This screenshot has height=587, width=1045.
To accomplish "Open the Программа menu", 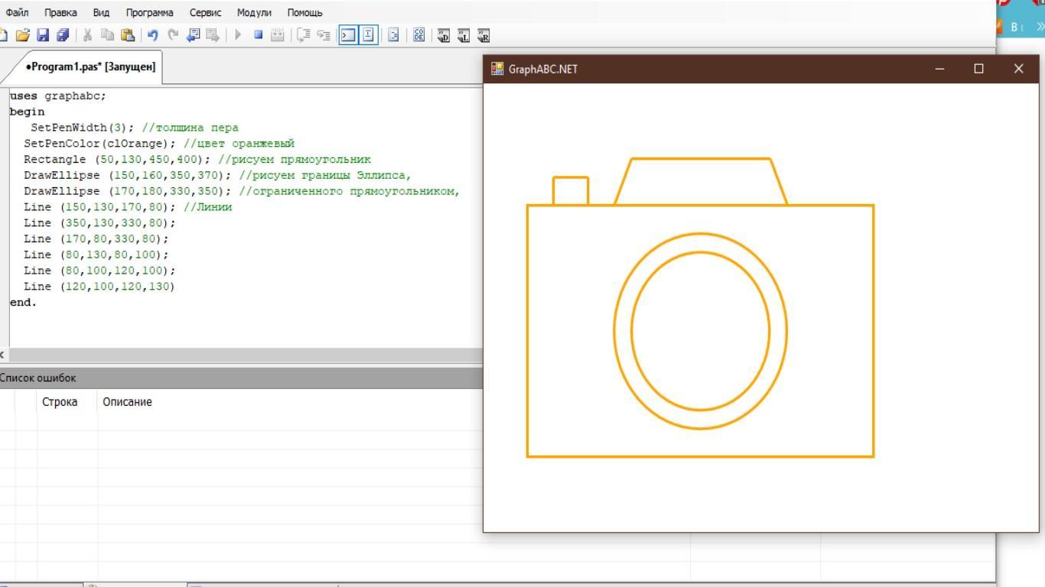I will (x=149, y=13).
